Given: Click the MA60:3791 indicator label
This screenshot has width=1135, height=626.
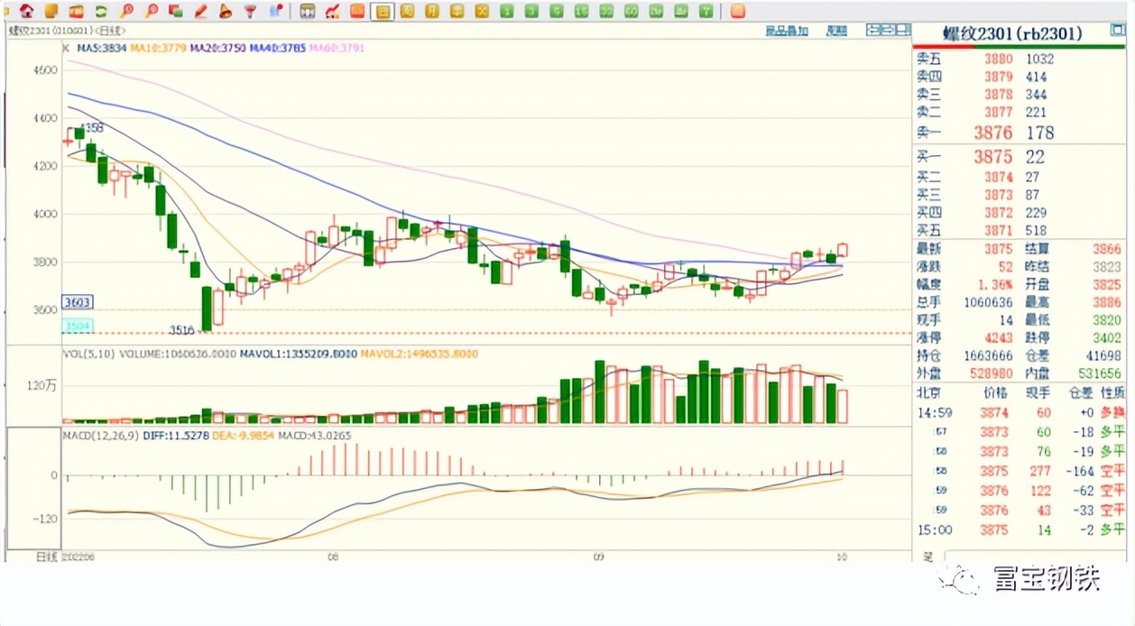Looking at the screenshot, I should point(337,47).
